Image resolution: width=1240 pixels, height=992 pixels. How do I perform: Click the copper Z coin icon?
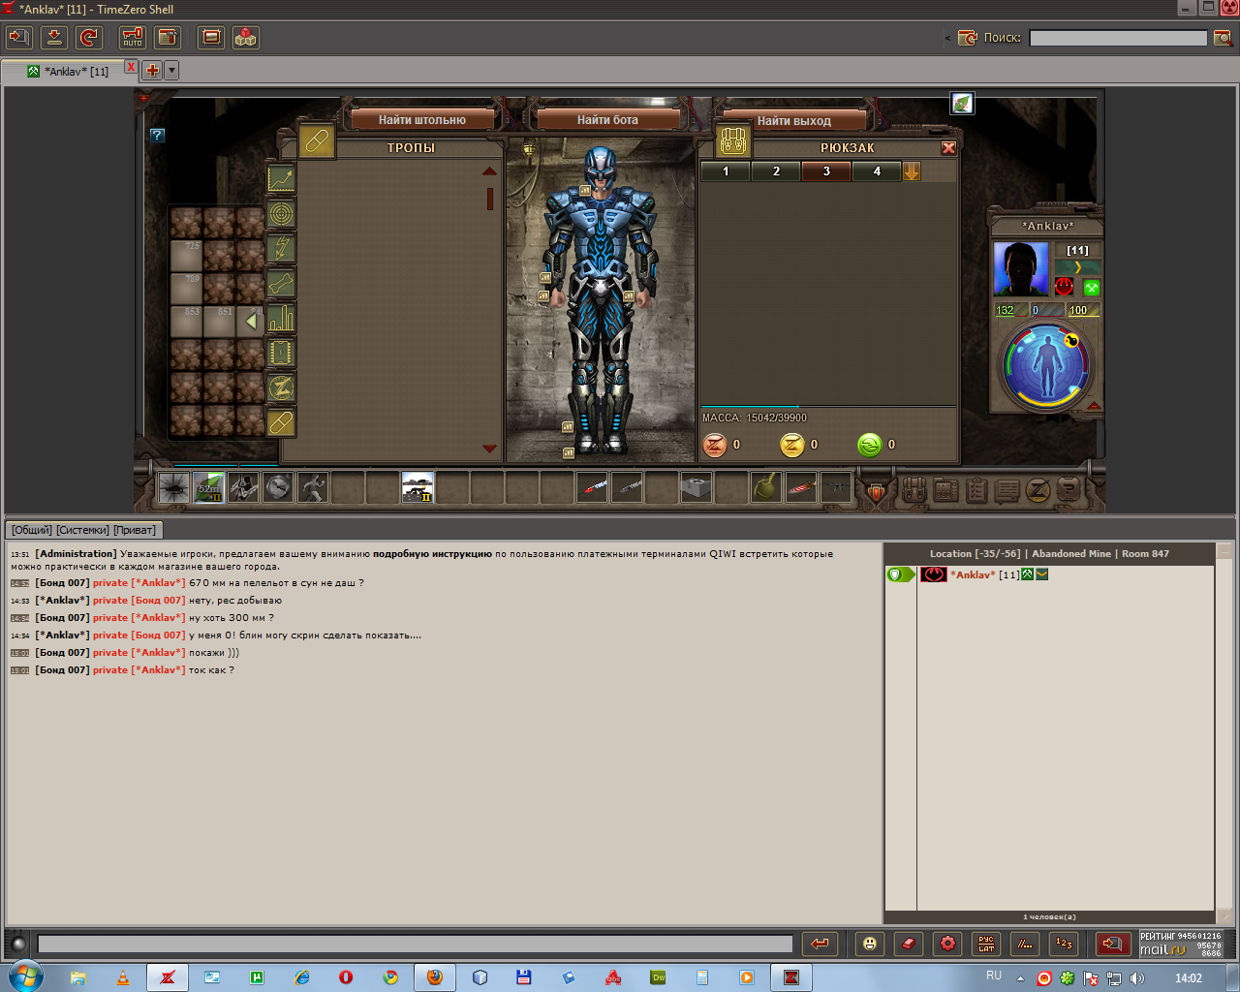pyautogui.click(x=715, y=445)
